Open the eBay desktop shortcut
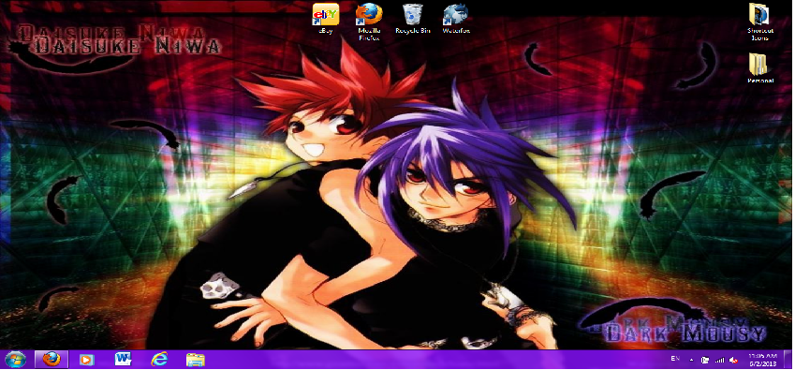 tap(326, 19)
